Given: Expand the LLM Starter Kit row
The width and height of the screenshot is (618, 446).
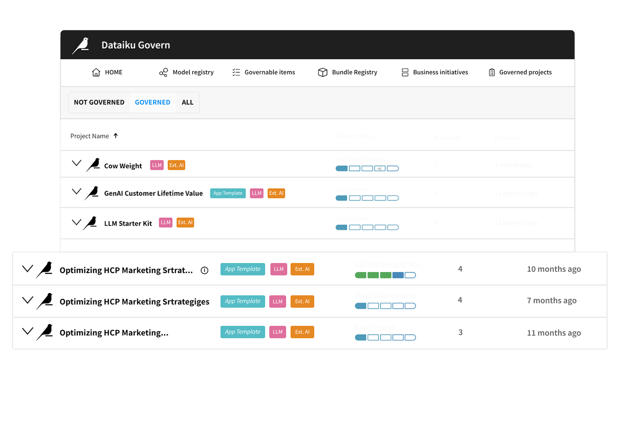Looking at the screenshot, I should pos(77,222).
